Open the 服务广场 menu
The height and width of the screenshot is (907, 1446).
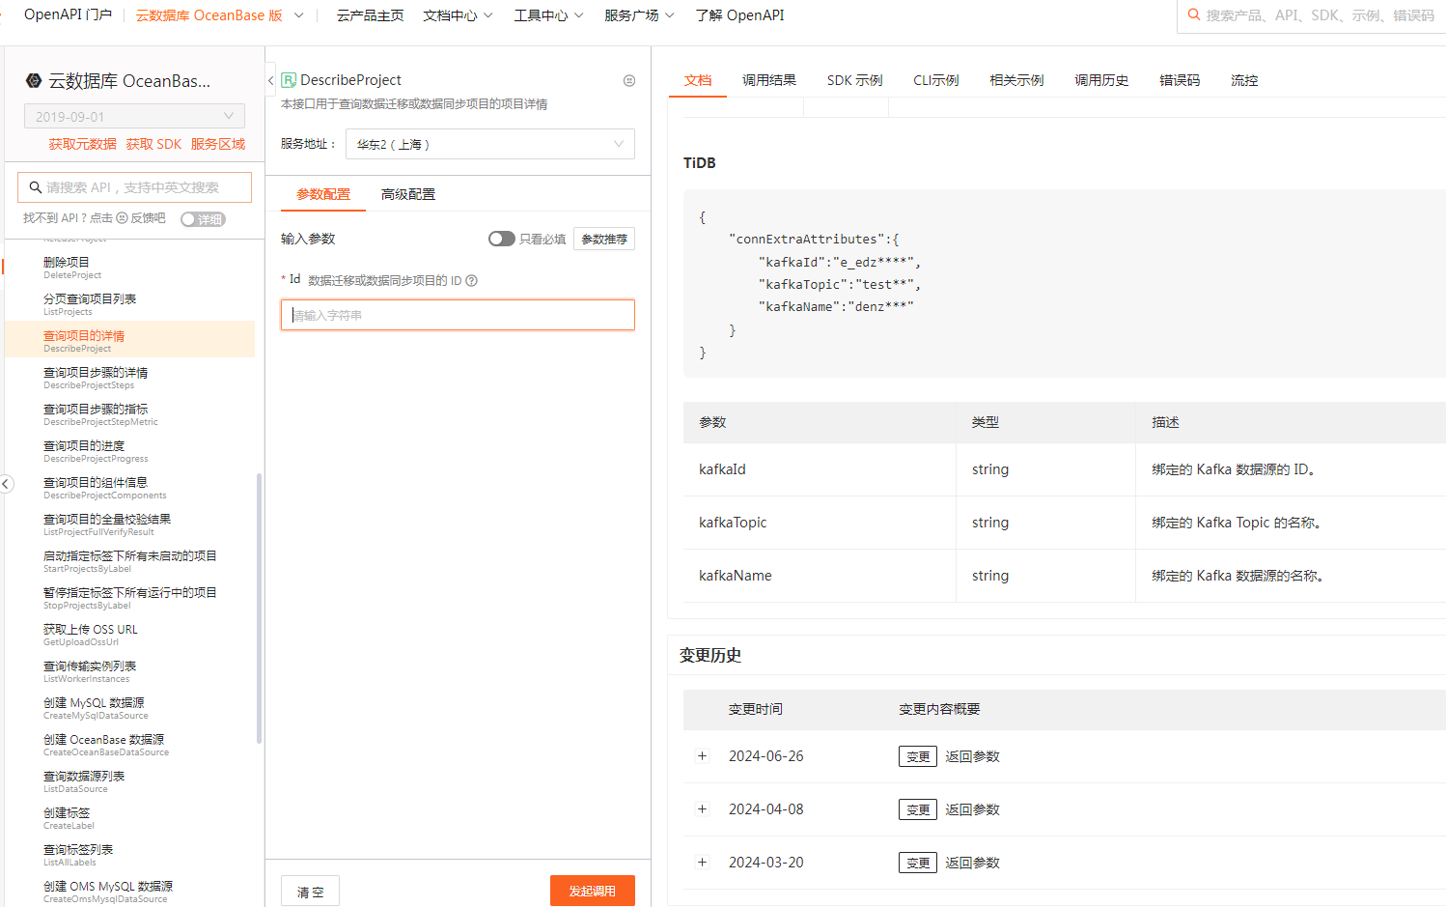(x=639, y=15)
